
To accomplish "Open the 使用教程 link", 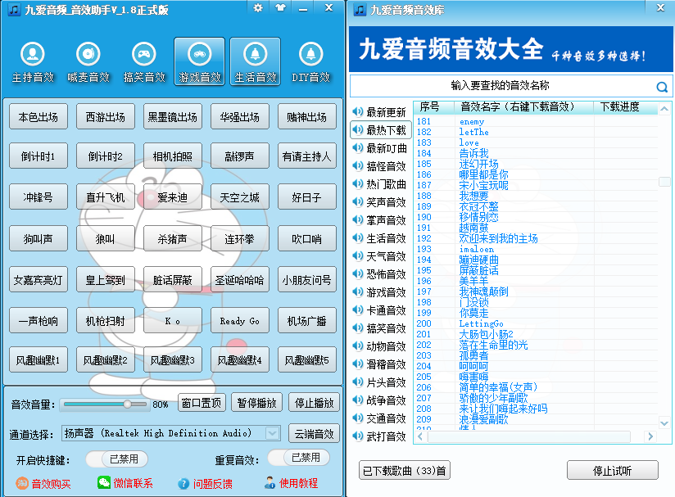I will (x=298, y=483).
